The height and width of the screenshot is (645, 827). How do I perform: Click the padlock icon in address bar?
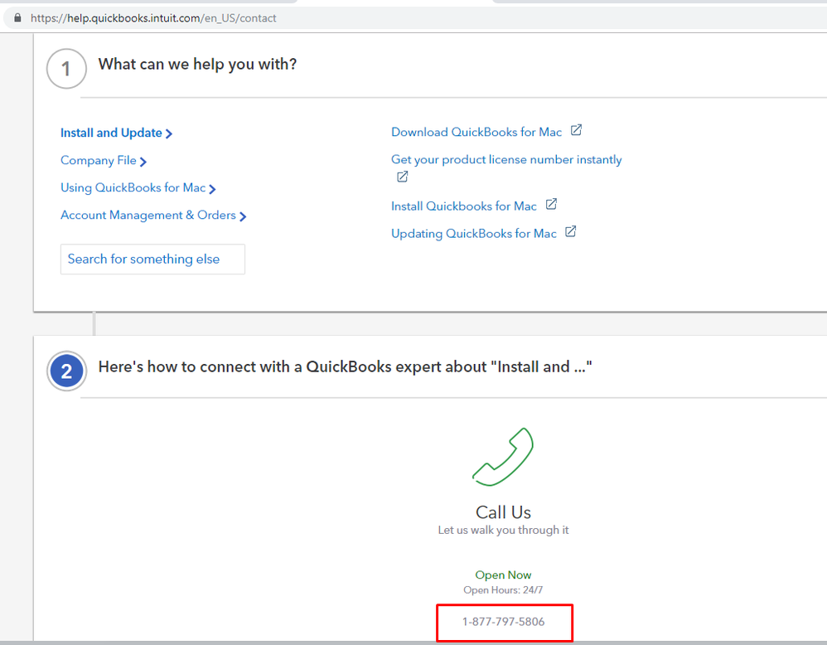pyautogui.click(x=19, y=17)
